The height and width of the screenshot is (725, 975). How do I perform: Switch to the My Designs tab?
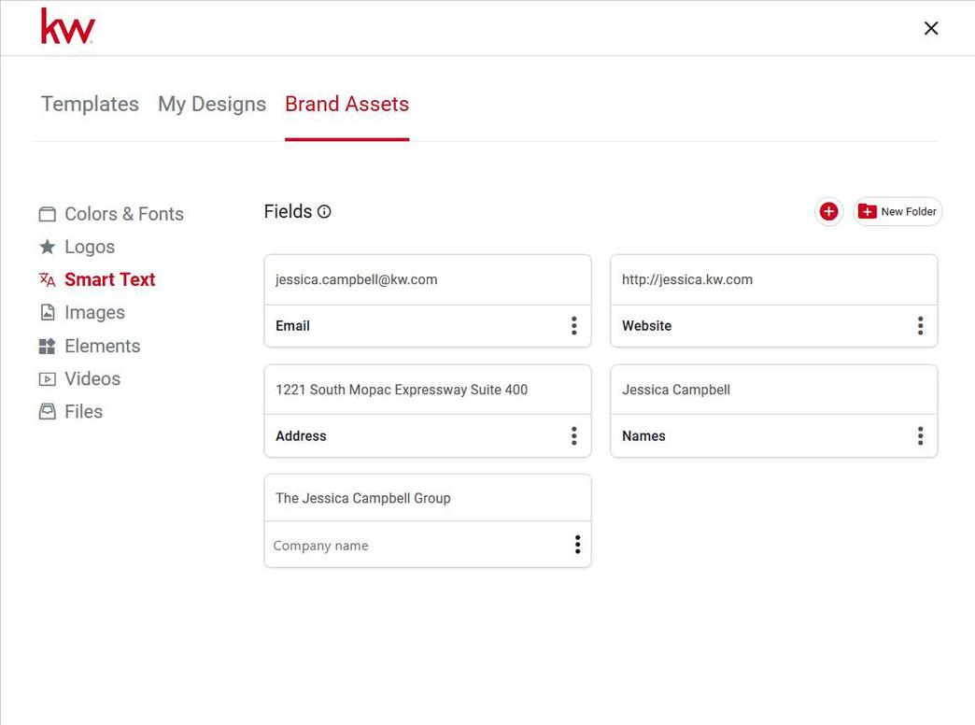[x=212, y=104]
